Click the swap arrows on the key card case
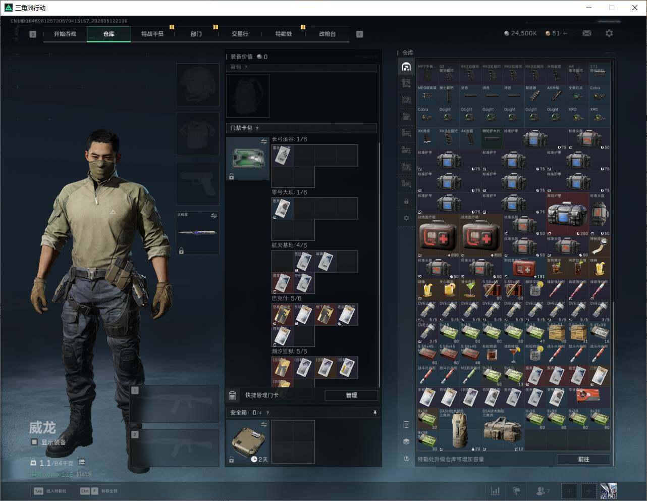This screenshot has width=647, height=501. tap(263, 142)
